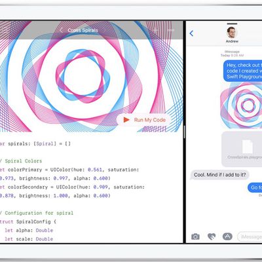Tap the colorSecondary variable name
This screenshot has width=262, height=262.
pyautogui.click(x=28, y=187)
